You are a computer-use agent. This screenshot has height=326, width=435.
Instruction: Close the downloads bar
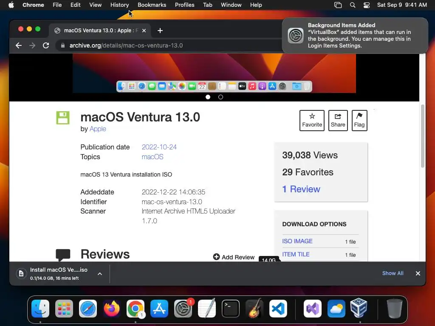tap(418, 273)
